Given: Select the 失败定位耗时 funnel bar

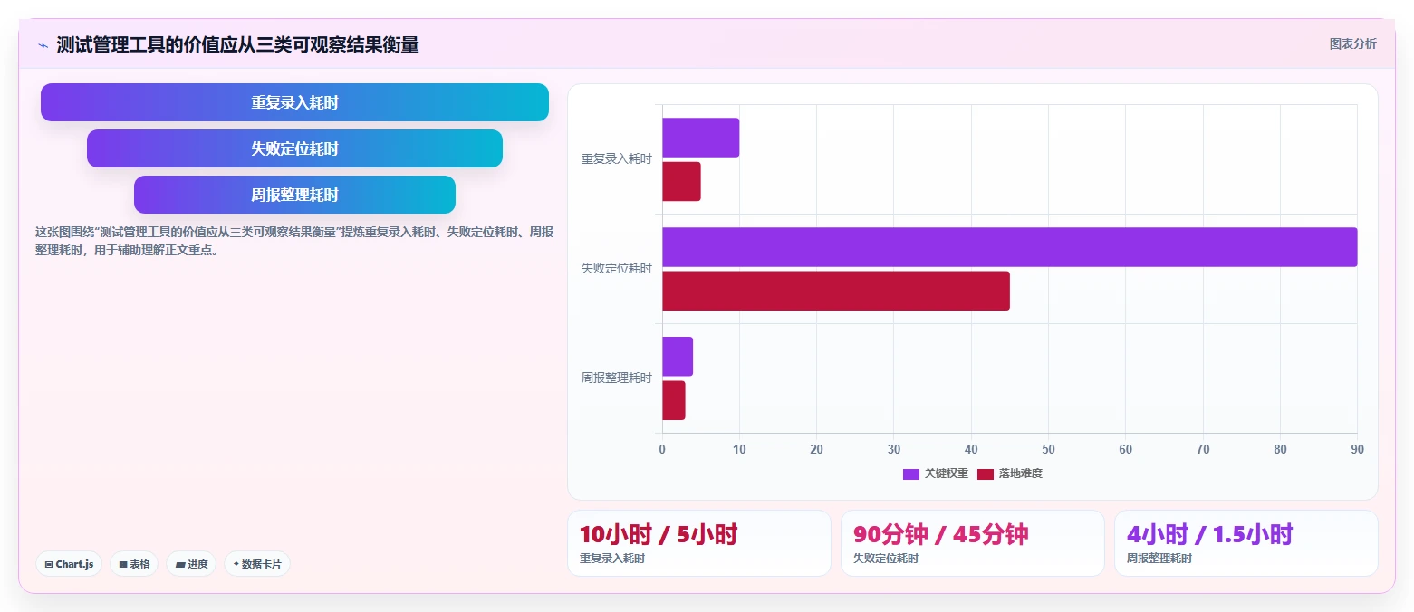Looking at the screenshot, I should [x=294, y=148].
